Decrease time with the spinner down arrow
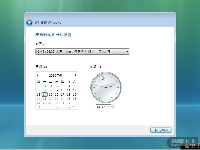Image resolution: width=200 pixels, height=150 pixels. [x=113, y=108]
